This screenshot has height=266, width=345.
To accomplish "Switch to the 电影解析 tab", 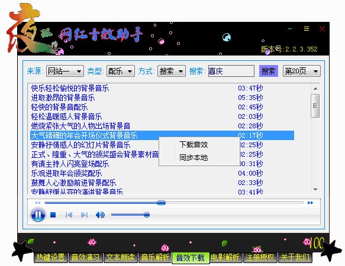I will 225,257.
